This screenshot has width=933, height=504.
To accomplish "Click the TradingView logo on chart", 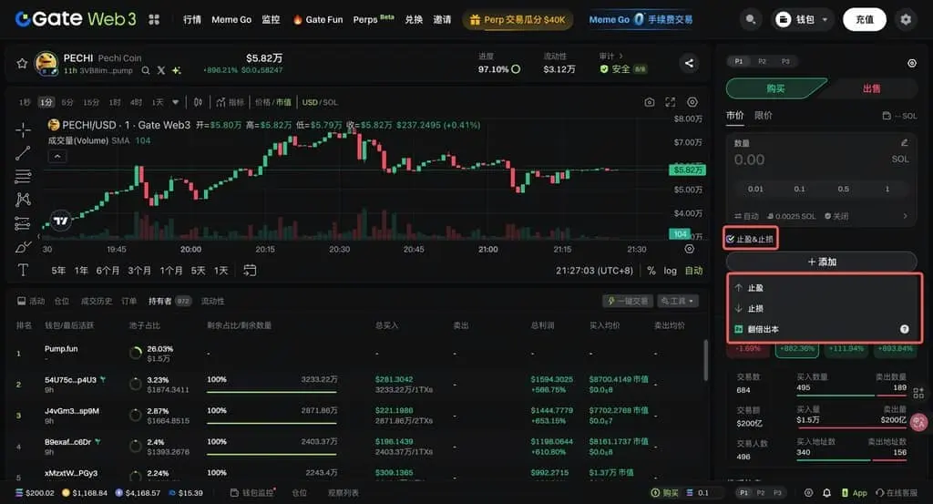I will point(61,221).
